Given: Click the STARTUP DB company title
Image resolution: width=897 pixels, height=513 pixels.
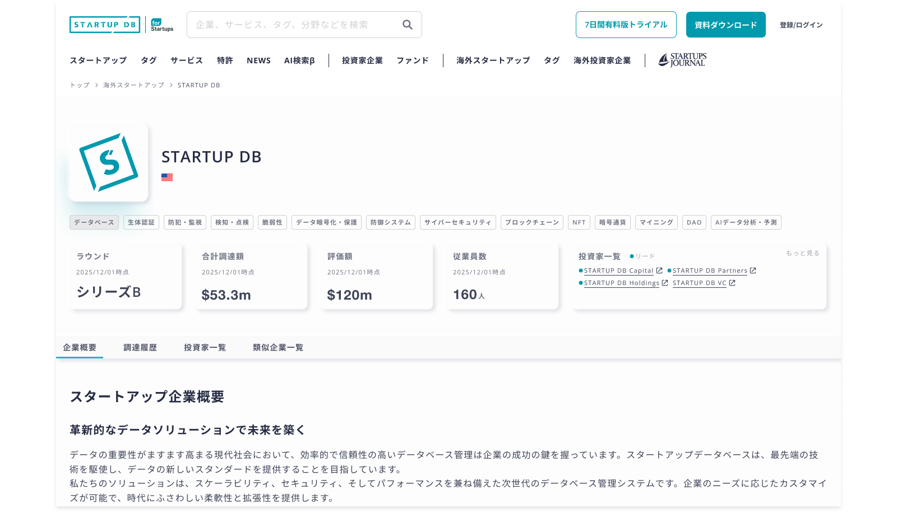Looking at the screenshot, I should pos(211,157).
